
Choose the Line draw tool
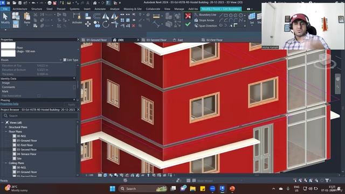(221, 15)
